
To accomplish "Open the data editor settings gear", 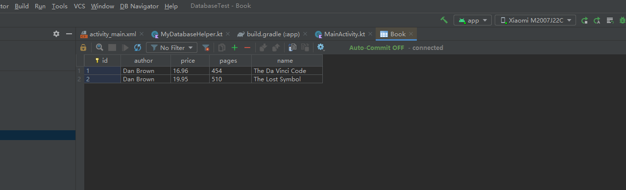I will pyautogui.click(x=321, y=47).
